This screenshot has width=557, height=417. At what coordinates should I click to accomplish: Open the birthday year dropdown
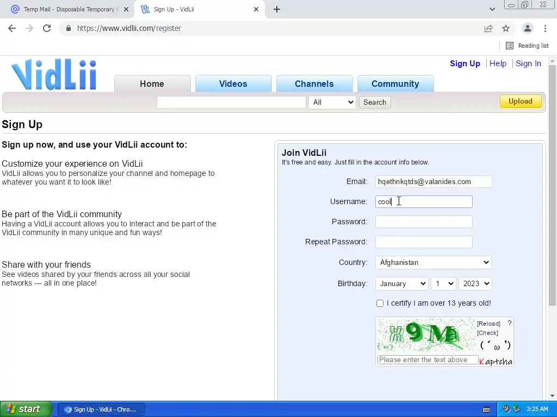tap(475, 283)
